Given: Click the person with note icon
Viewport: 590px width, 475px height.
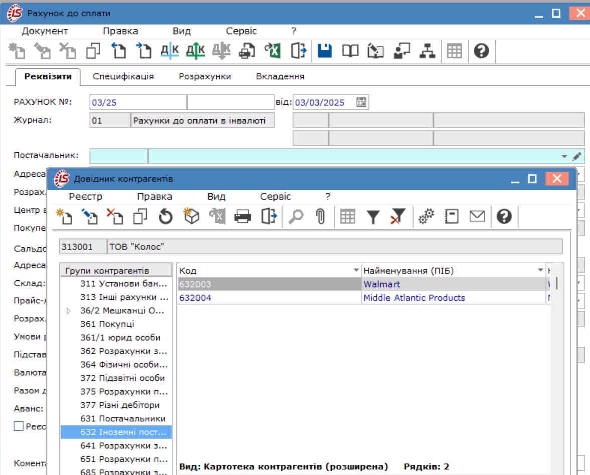Looking at the screenshot, I should [x=402, y=51].
